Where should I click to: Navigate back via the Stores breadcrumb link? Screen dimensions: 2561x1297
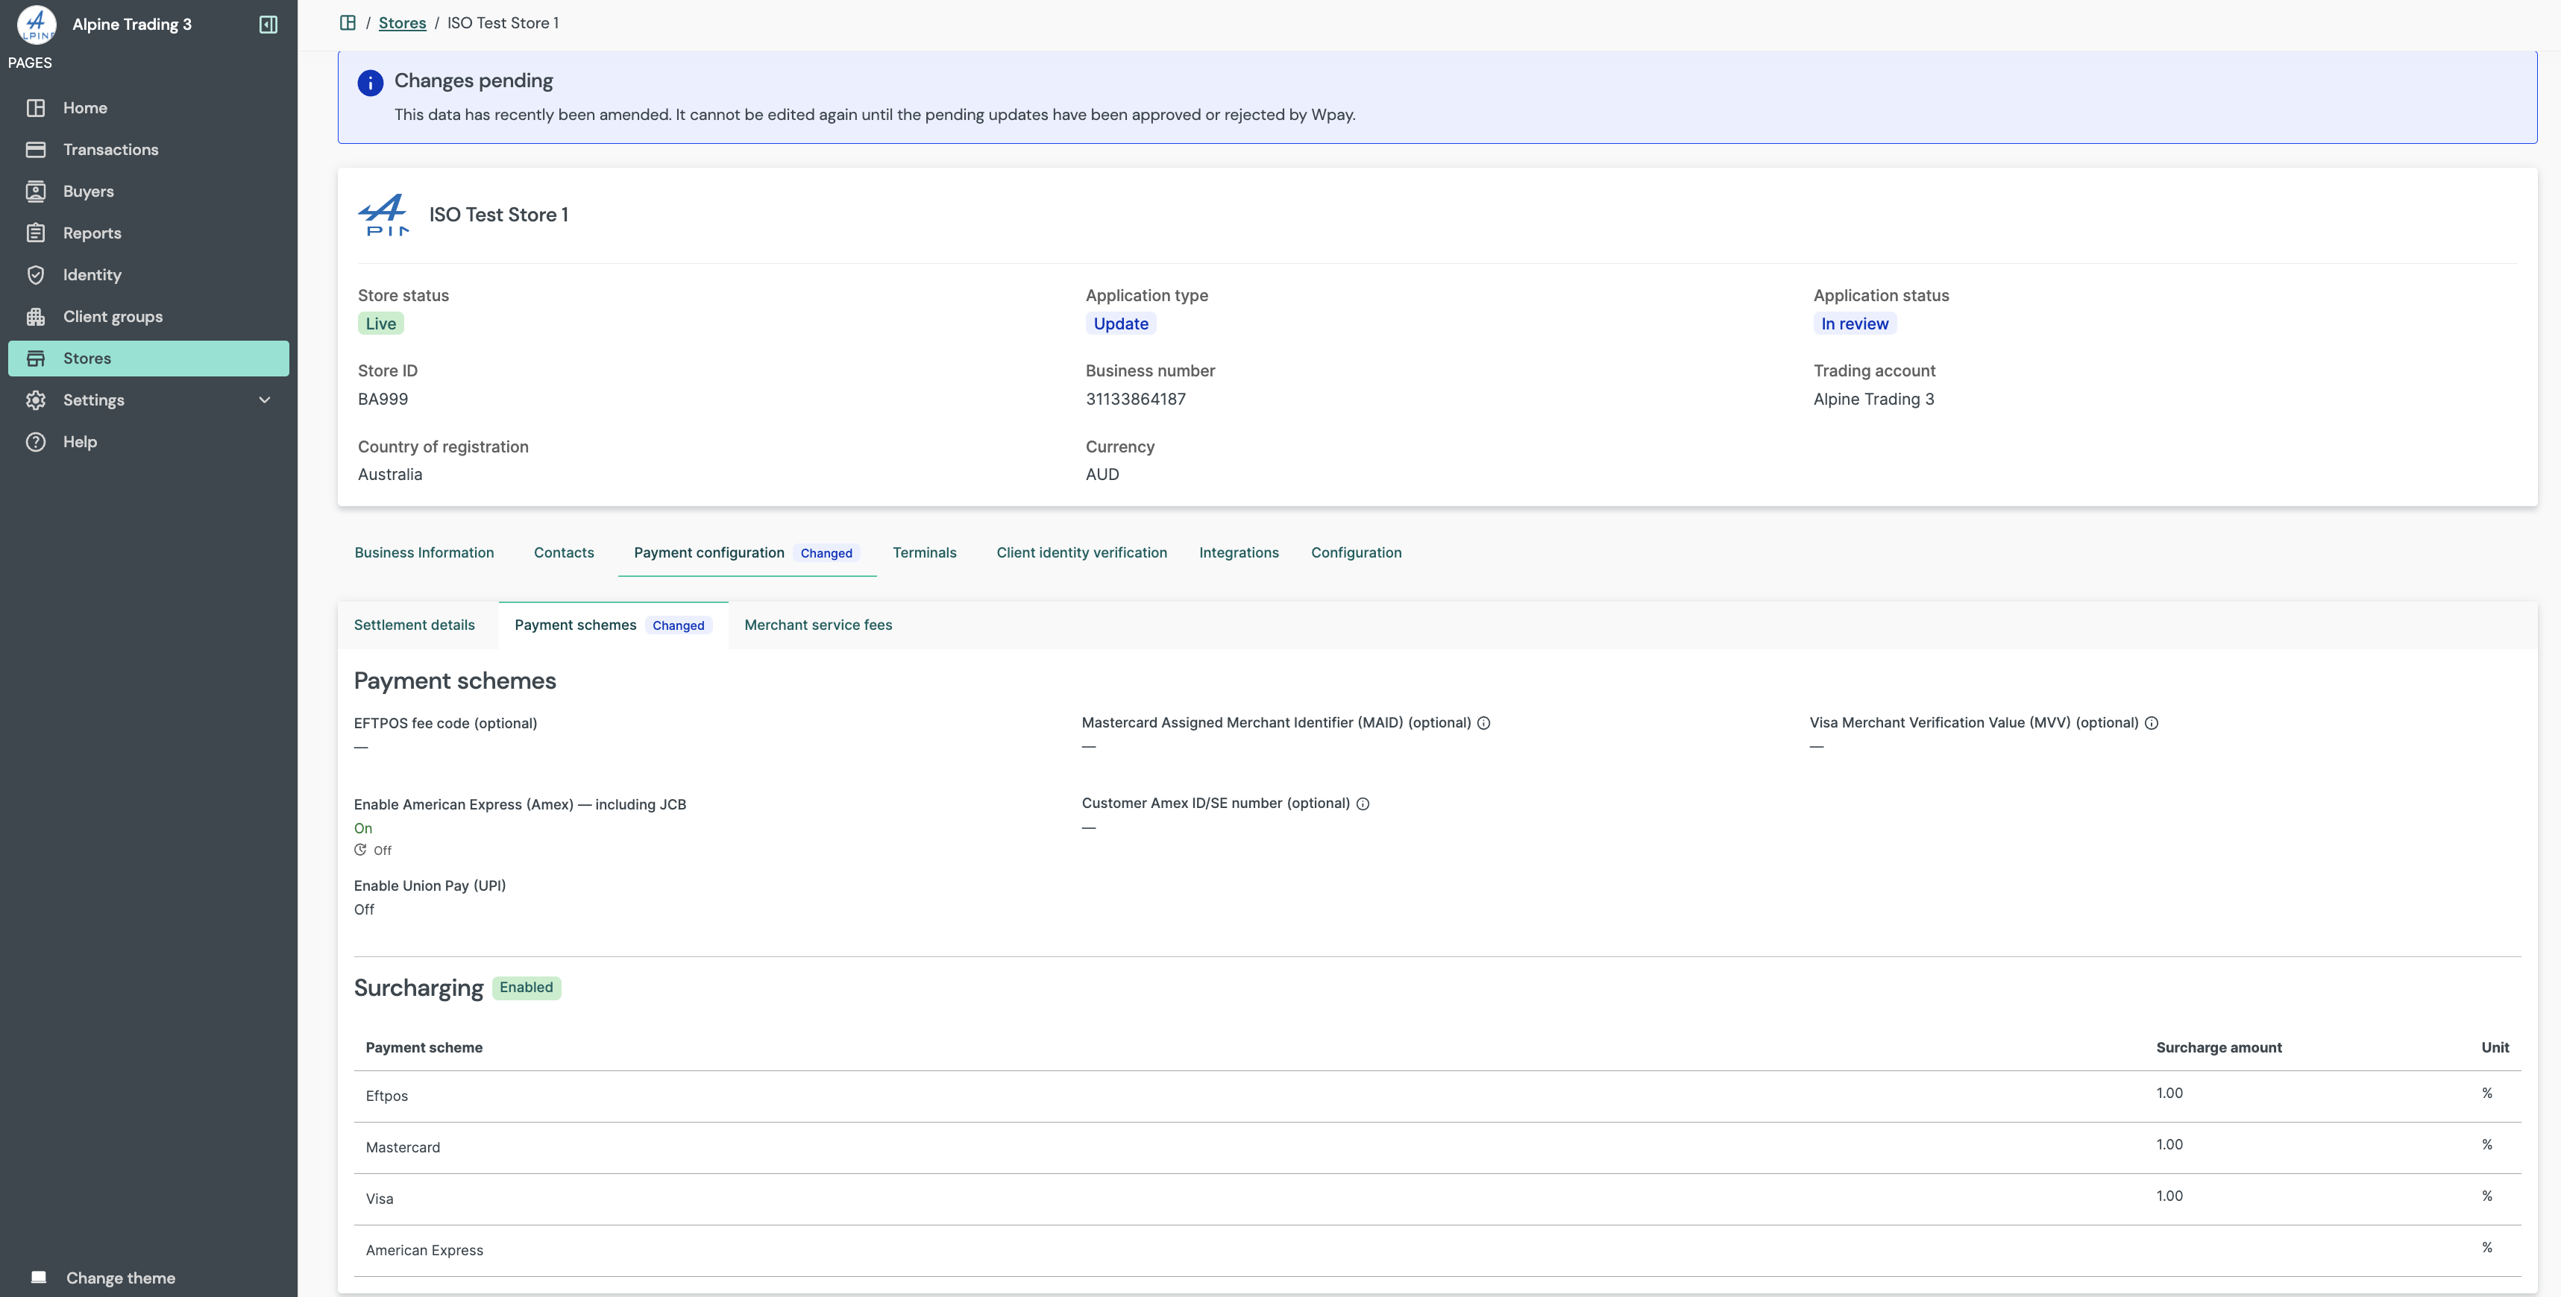click(x=403, y=22)
